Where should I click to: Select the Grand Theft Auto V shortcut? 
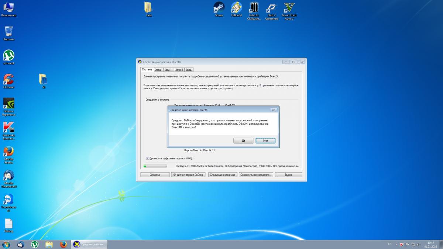click(289, 11)
